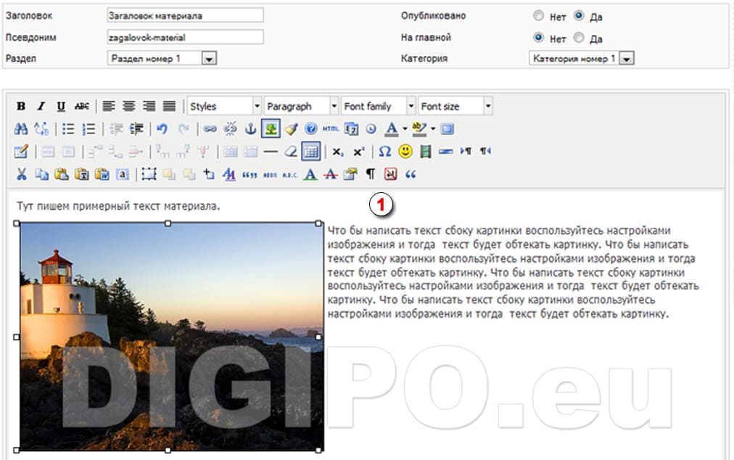
Task: Set Опубликовано to Нет
Action: click(538, 16)
